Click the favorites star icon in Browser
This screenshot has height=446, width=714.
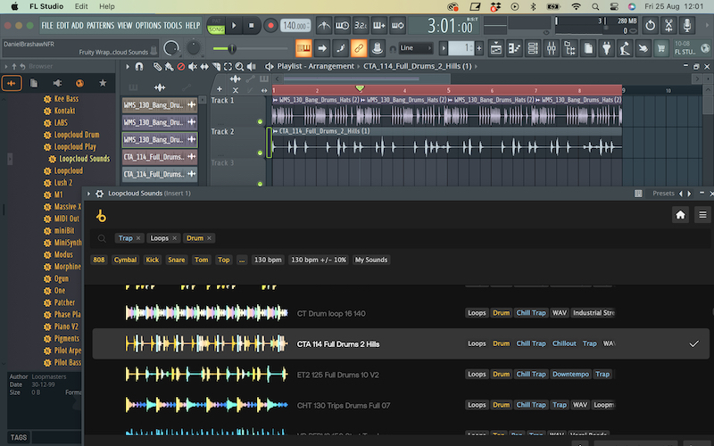[x=103, y=83]
